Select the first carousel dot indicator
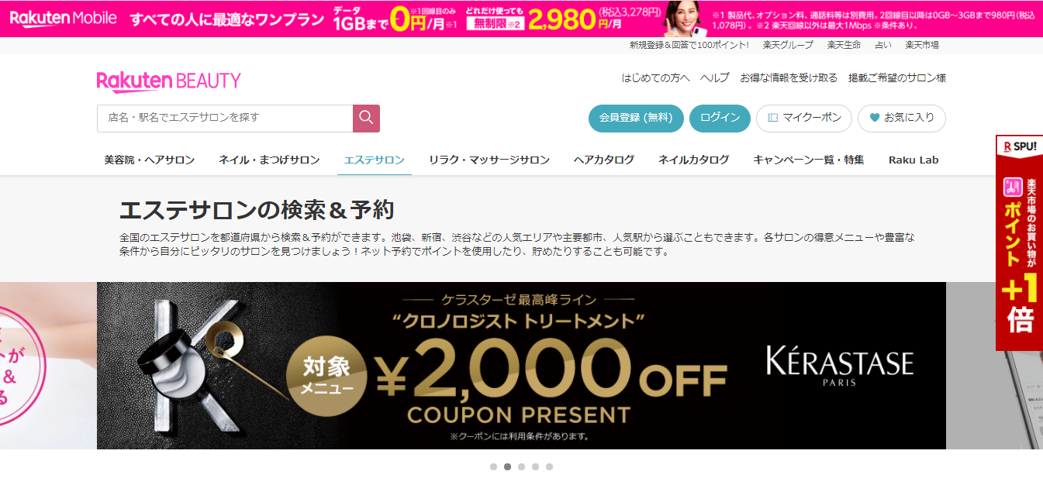The height and width of the screenshot is (485, 1043). pos(493,467)
